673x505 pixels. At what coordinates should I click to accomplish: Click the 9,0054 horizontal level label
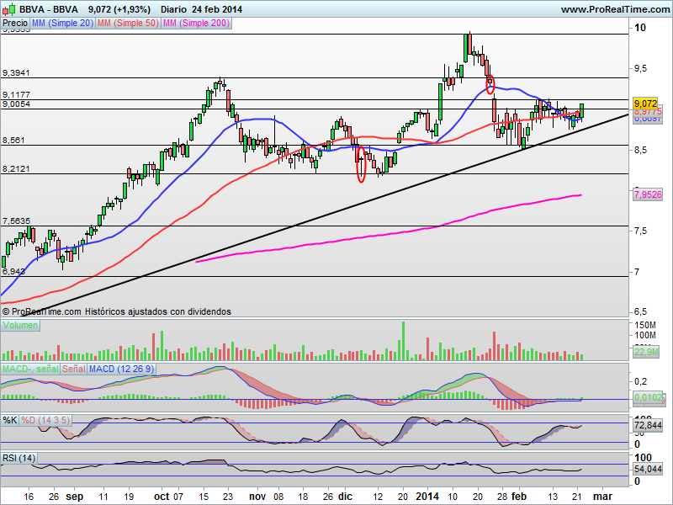click(16, 104)
